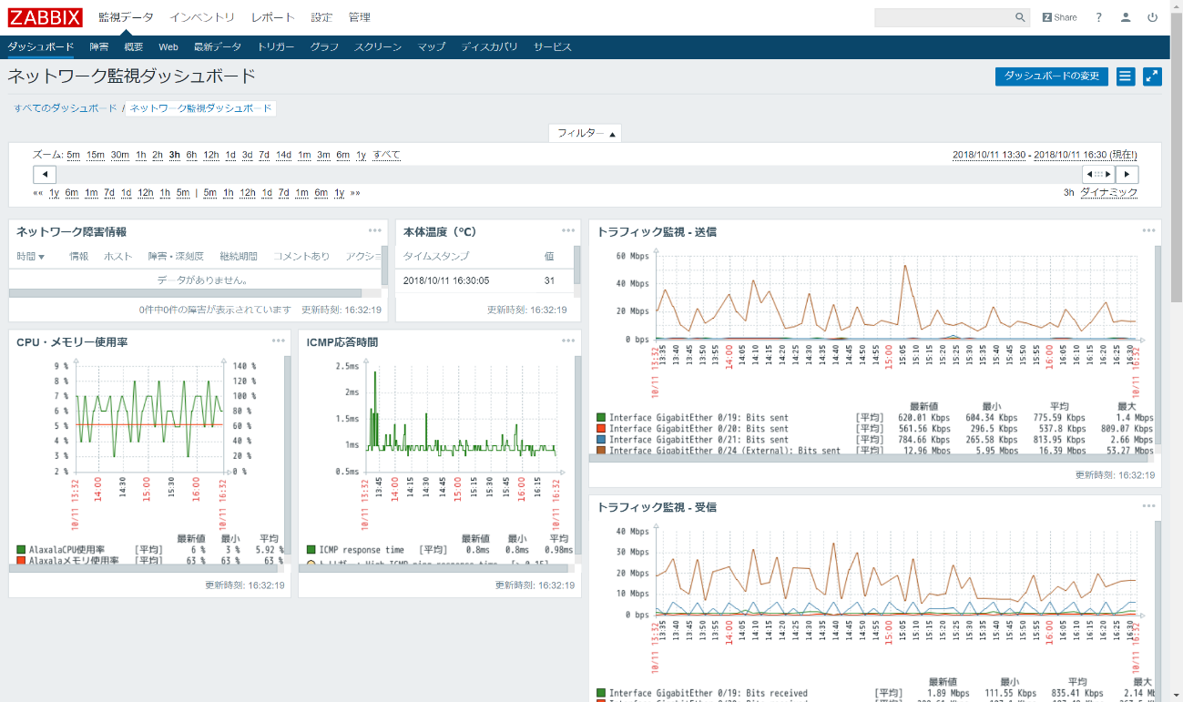Click the search magnifier icon
Viewport: 1183px width, 702px height.
[1020, 17]
